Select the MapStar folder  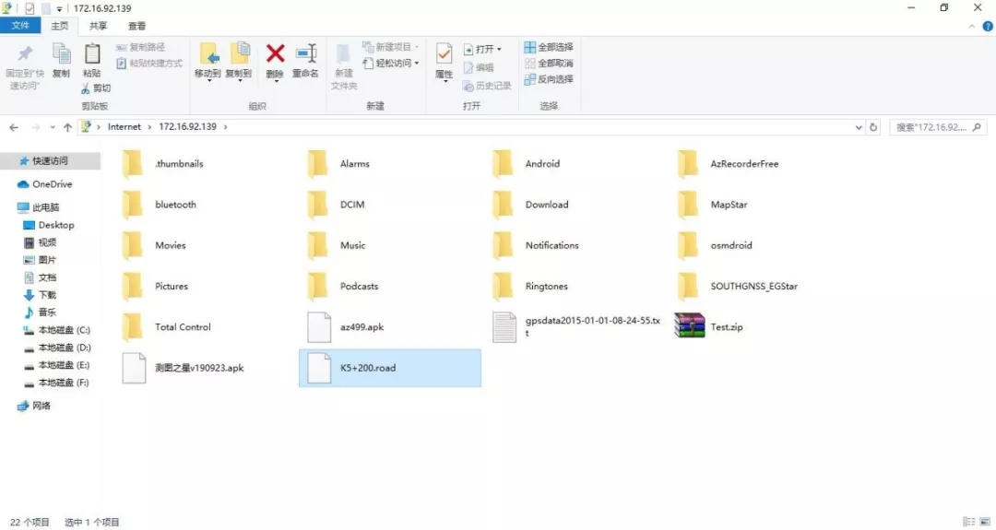[x=760, y=205]
